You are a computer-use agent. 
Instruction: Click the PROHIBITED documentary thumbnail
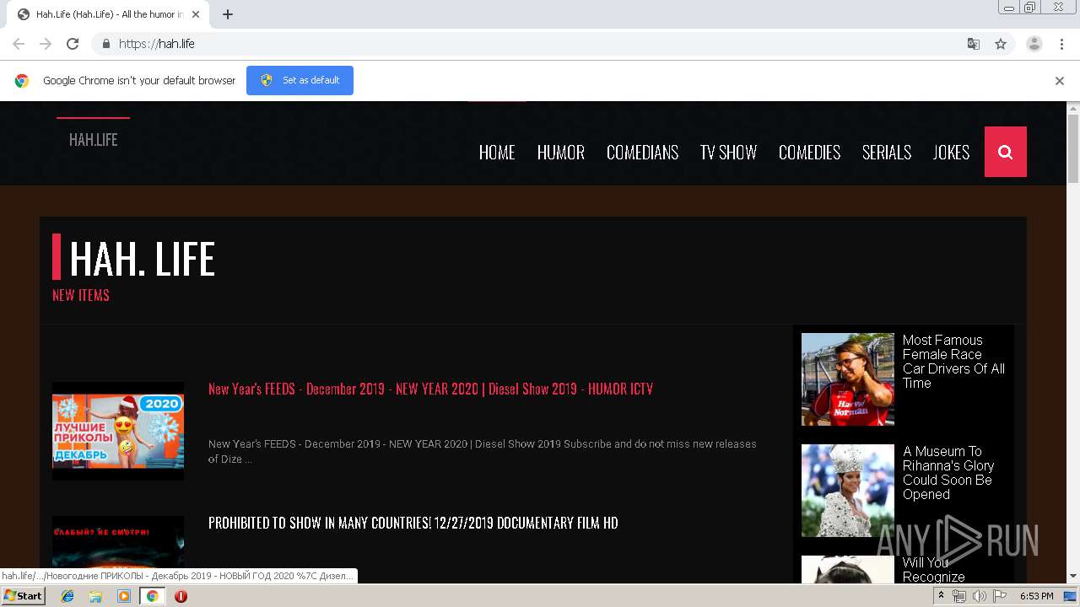[118, 548]
